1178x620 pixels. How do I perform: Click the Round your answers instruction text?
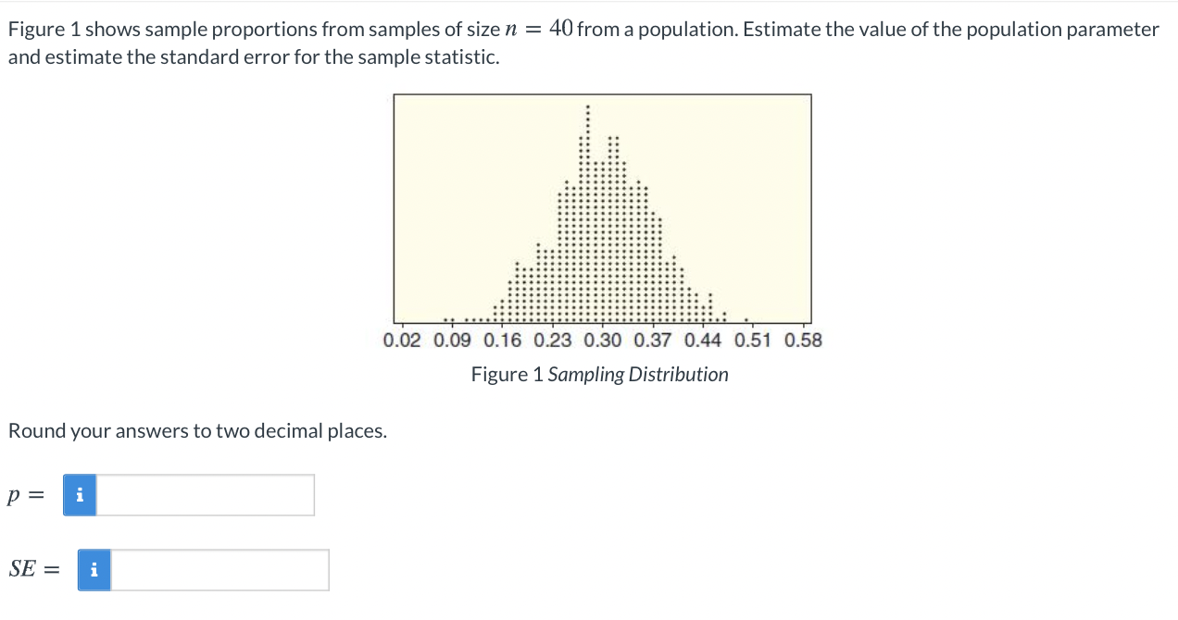(194, 430)
